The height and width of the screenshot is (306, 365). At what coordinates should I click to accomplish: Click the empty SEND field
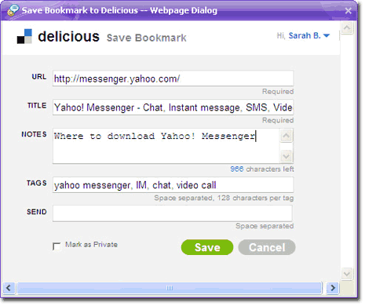click(173, 213)
